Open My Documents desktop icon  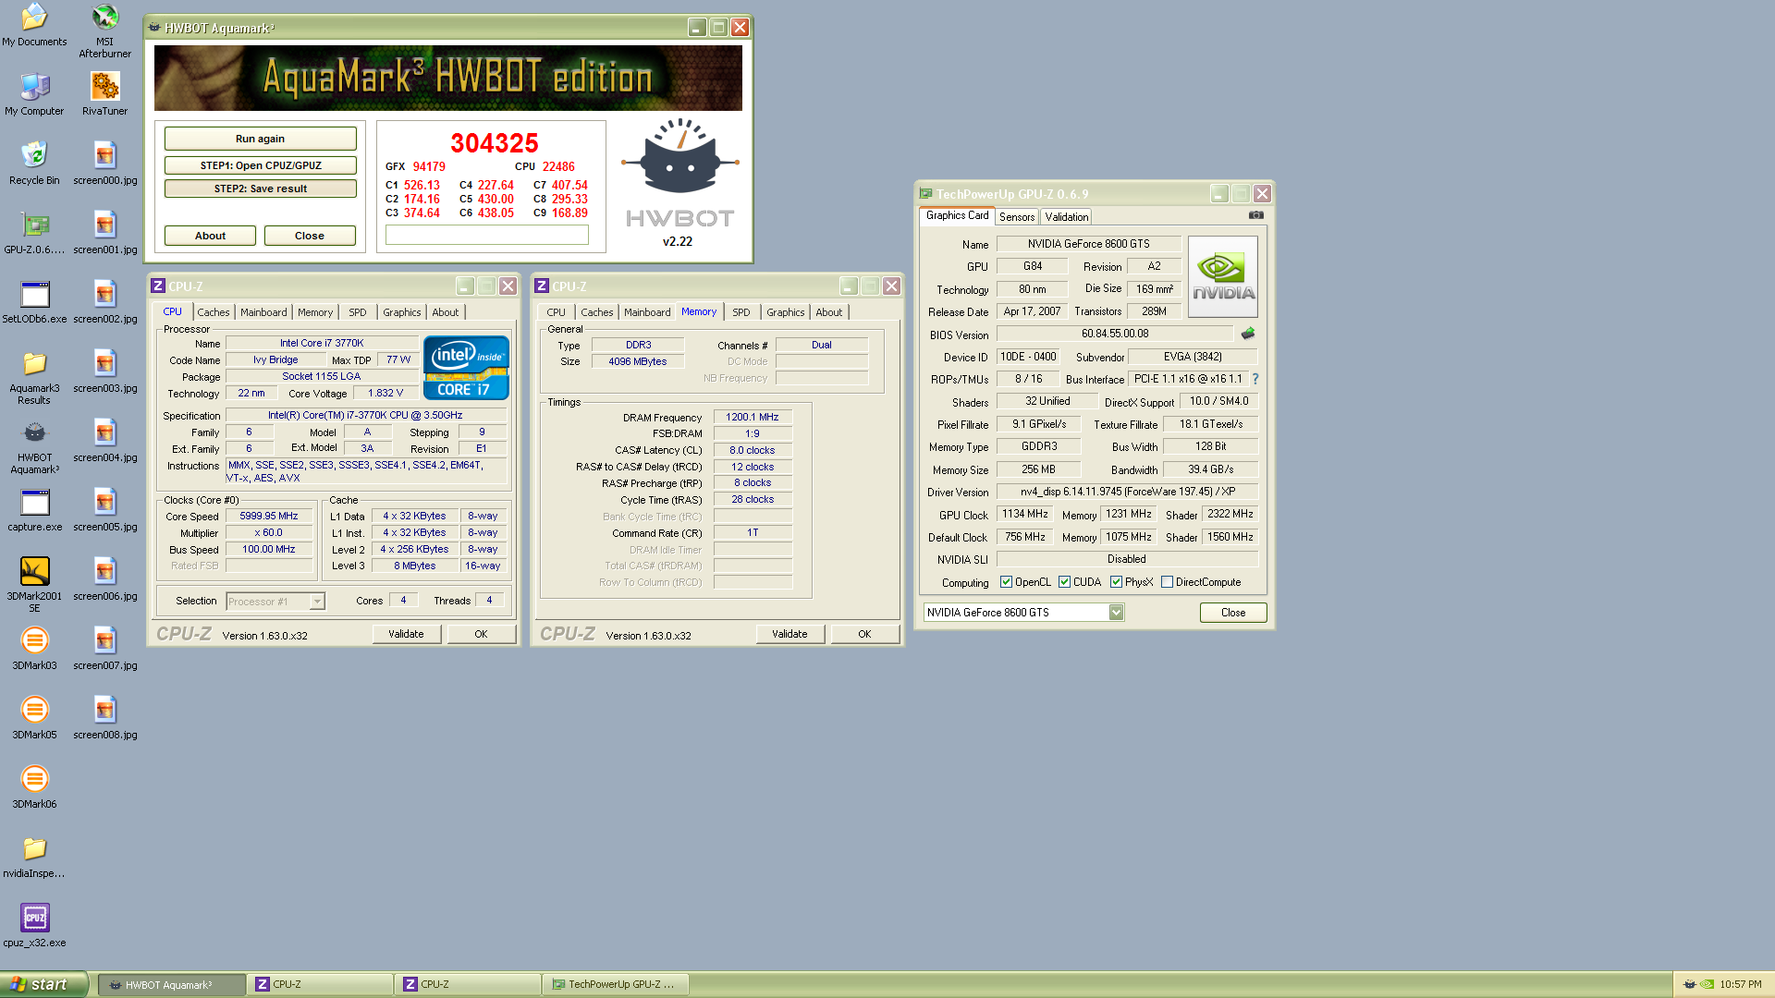(34, 25)
